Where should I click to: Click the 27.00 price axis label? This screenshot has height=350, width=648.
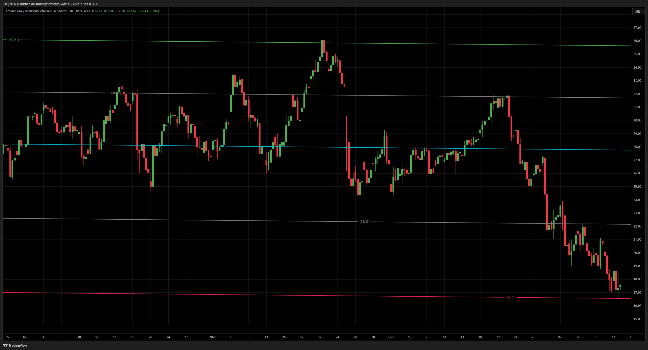tap(637, 160)
